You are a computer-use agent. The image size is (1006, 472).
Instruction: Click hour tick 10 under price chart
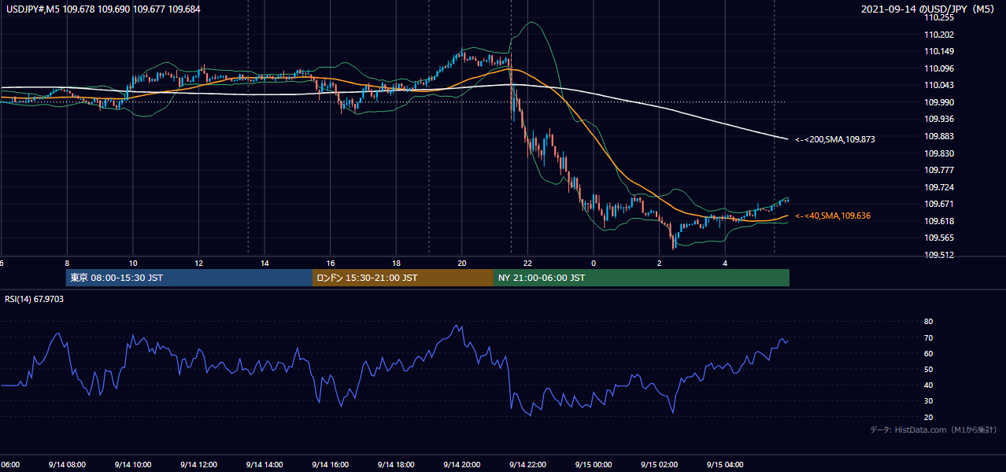point(133,264)
